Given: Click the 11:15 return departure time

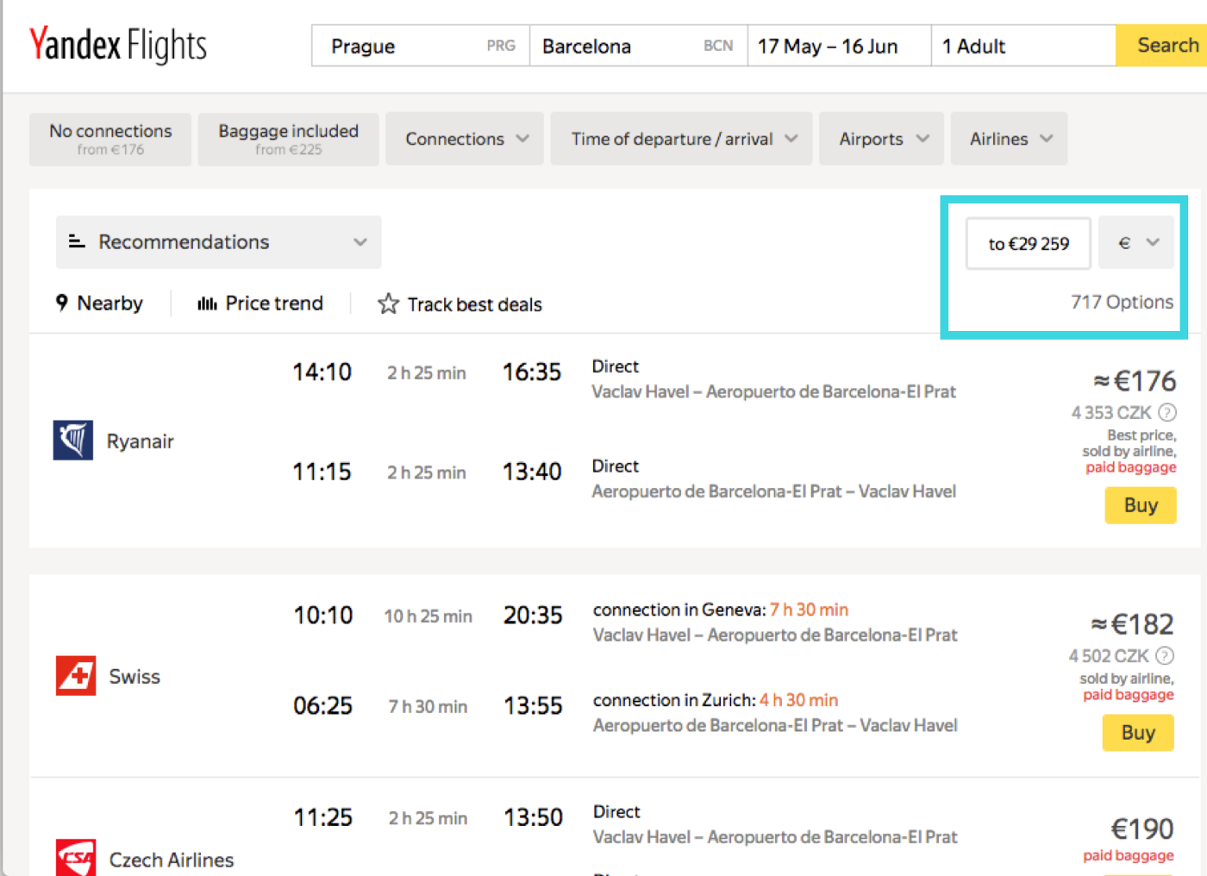Looking at the screenshot, I should tap(322, 472).
